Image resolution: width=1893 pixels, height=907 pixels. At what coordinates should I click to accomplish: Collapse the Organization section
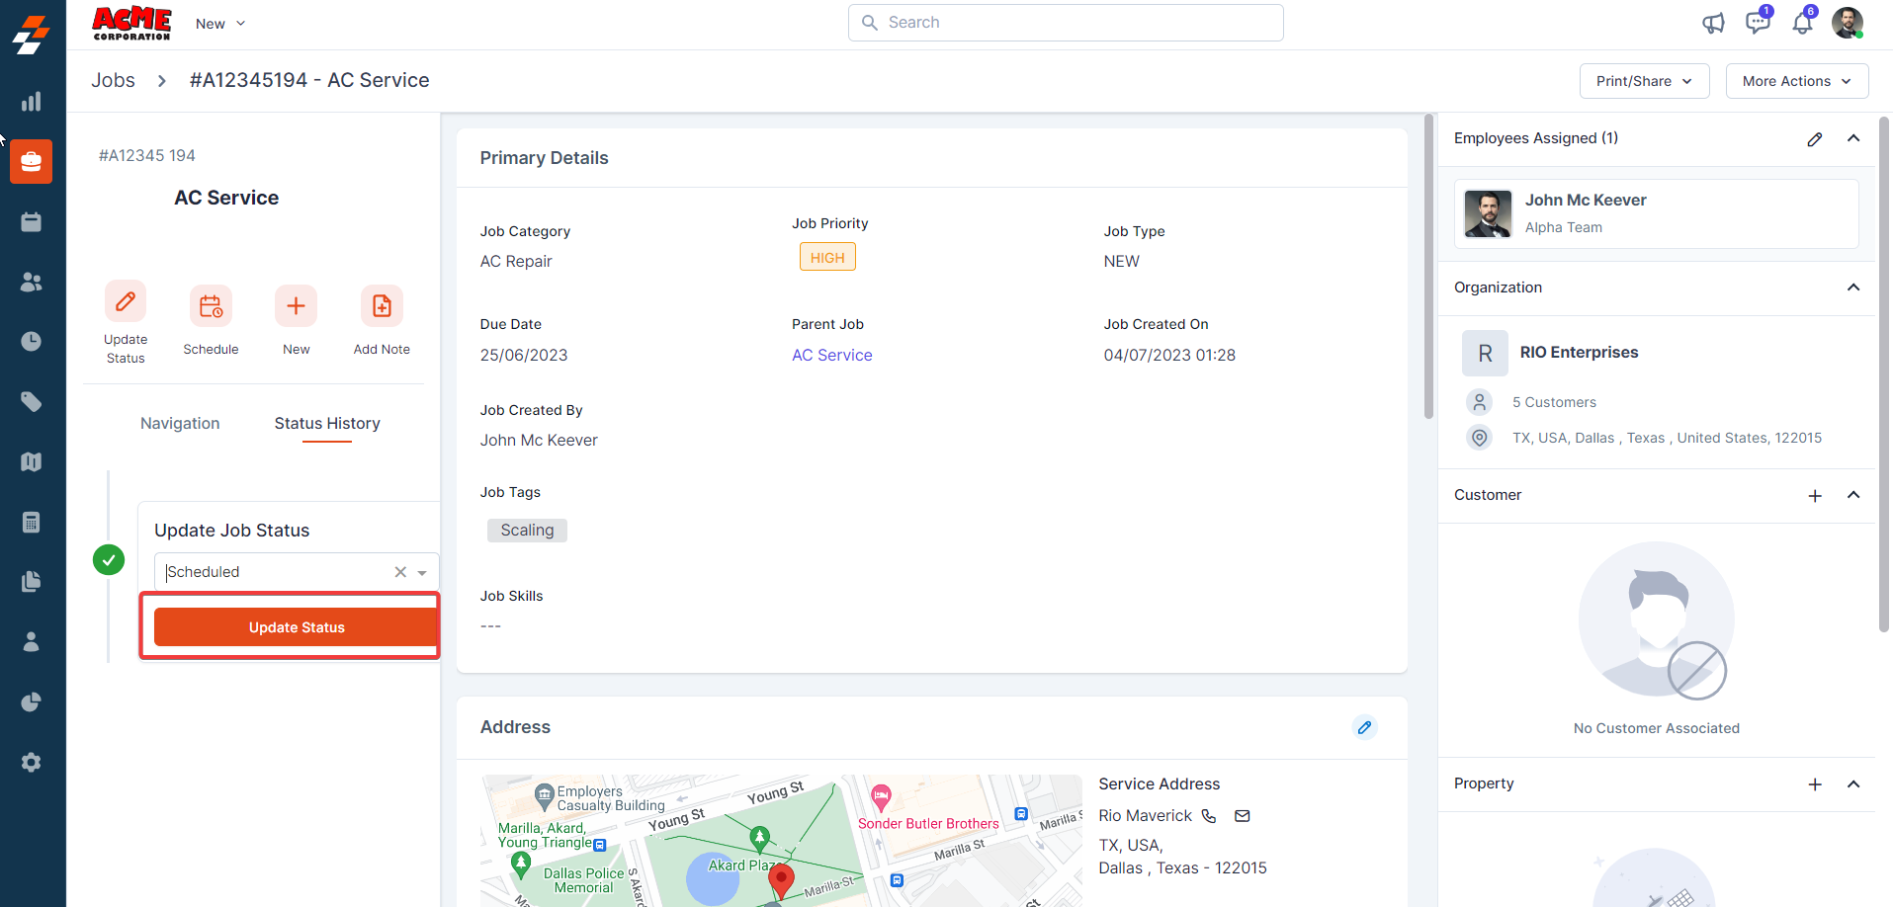click(x=1852, y=288)
